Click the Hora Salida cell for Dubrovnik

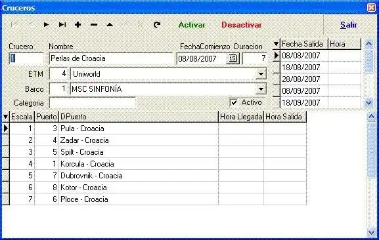(x=285, y=176)
